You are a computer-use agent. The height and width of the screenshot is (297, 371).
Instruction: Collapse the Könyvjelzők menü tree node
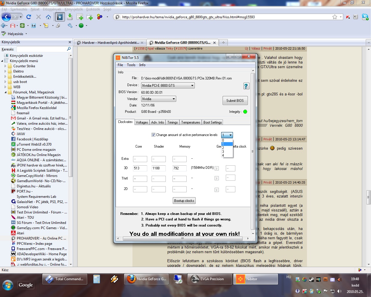[2, 61]
